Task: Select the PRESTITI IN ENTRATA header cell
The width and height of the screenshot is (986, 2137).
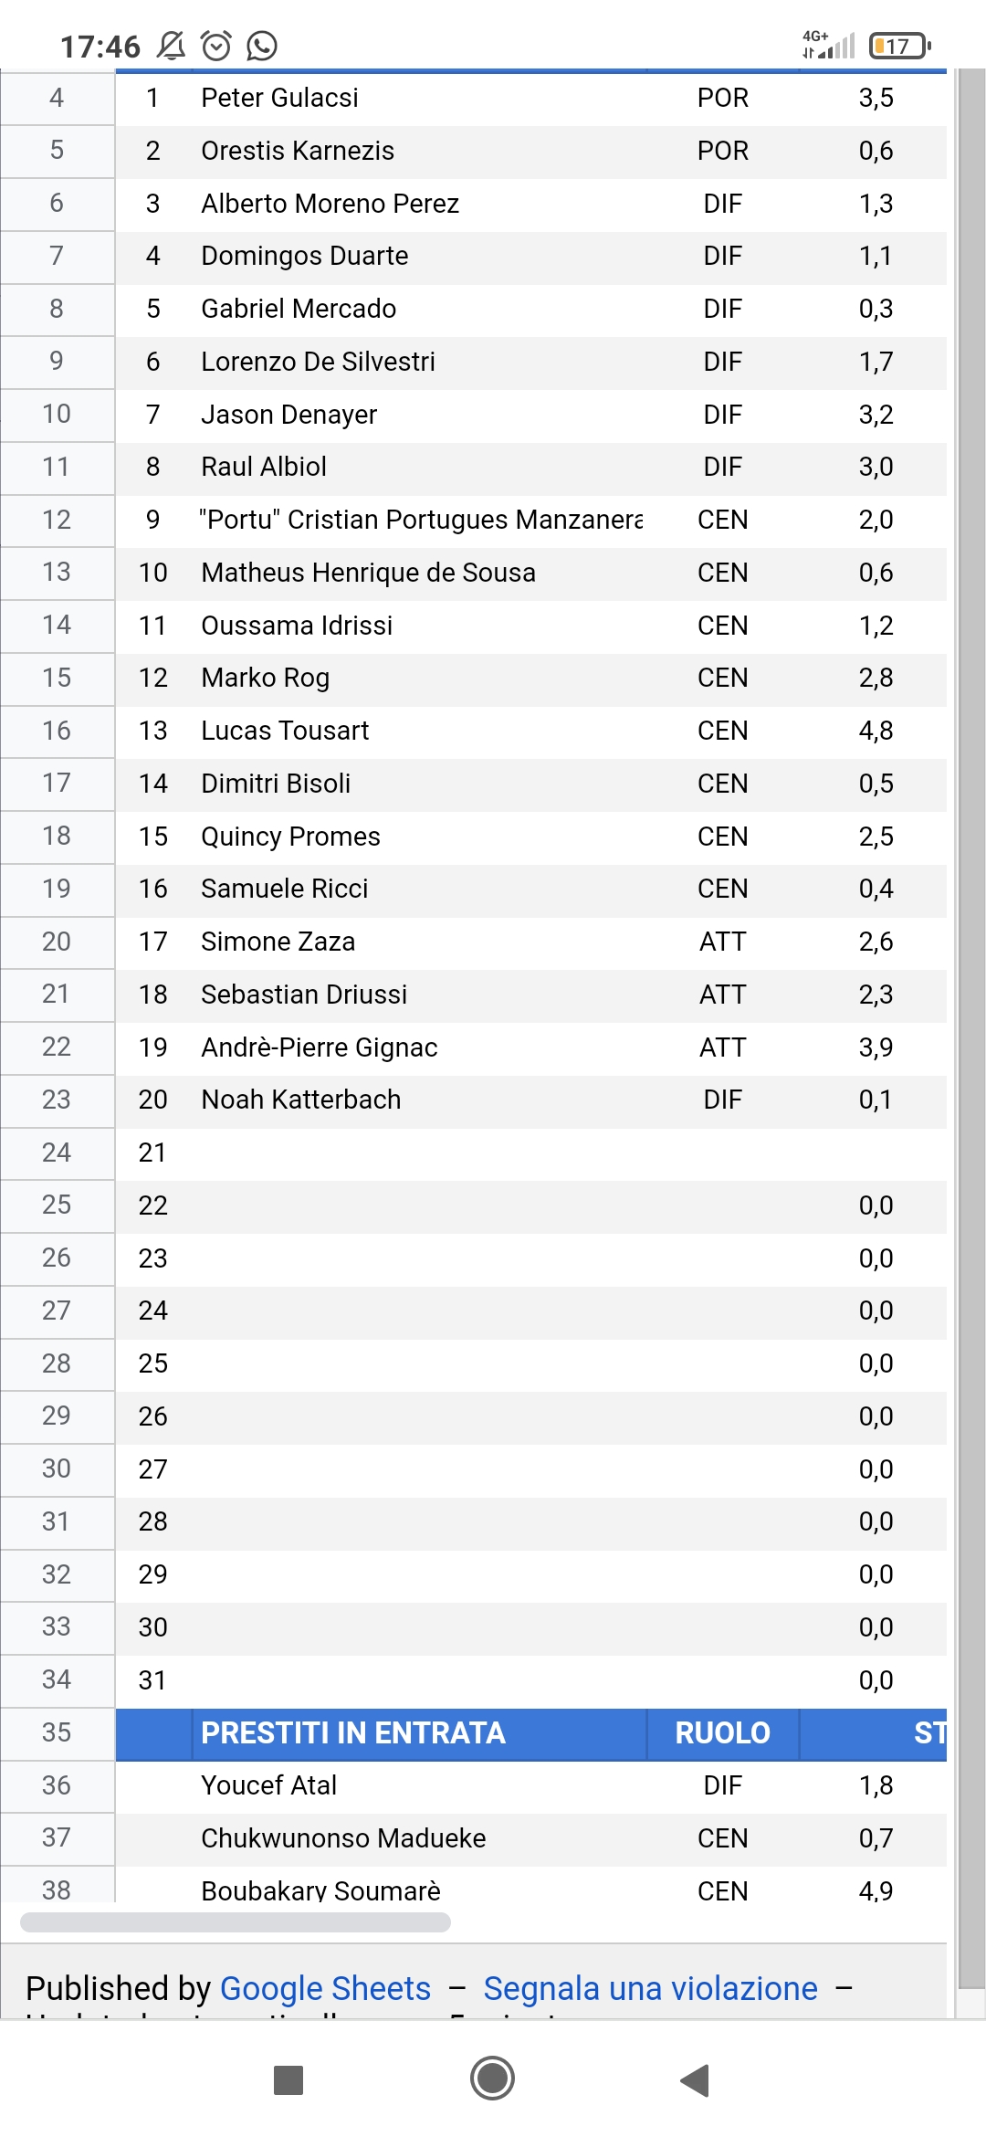Action: pyautogui.click(x=419, y=1732)
